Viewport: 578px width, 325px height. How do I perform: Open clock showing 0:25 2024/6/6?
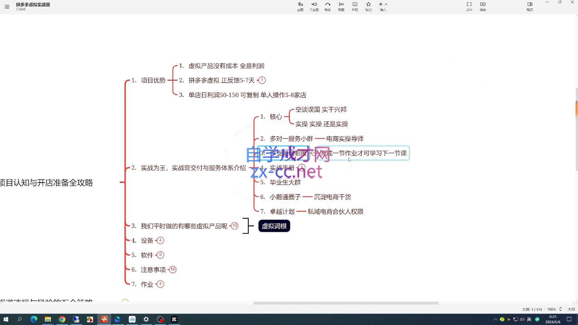pyautogui.click(x=553, y=319)
